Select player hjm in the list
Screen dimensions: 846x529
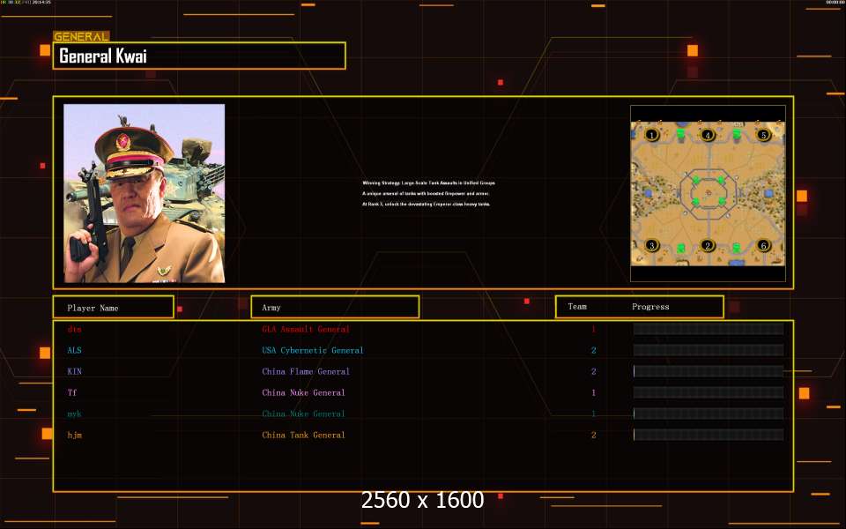pyautogui.click(x=74, y=435)
